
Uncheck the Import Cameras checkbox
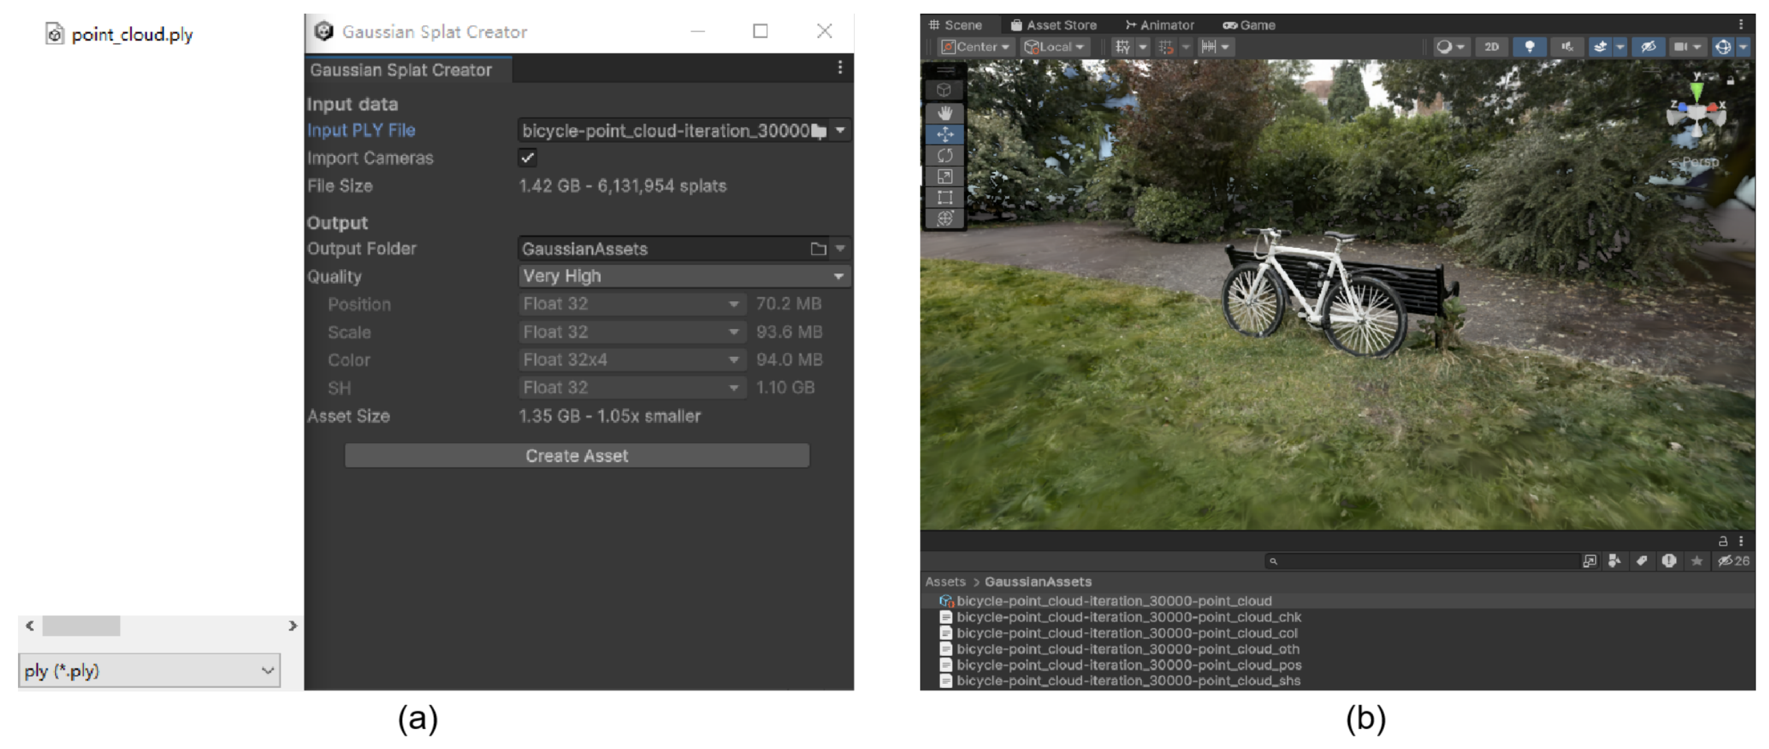[526, 158]
